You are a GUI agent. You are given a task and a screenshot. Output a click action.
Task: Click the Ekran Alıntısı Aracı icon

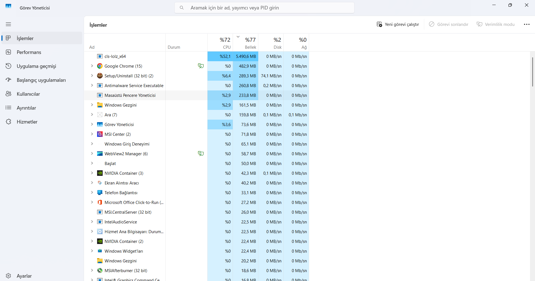pyautogui.click(x=100, y=183)
